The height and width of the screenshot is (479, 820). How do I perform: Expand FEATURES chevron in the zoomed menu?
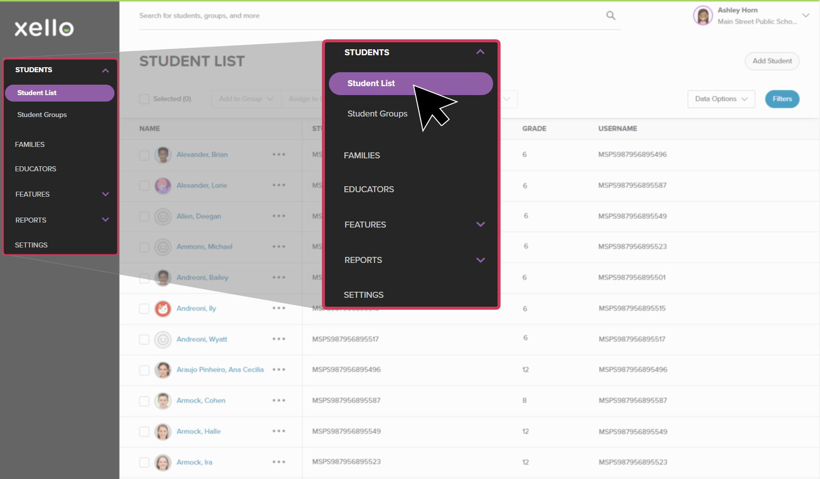480,224
